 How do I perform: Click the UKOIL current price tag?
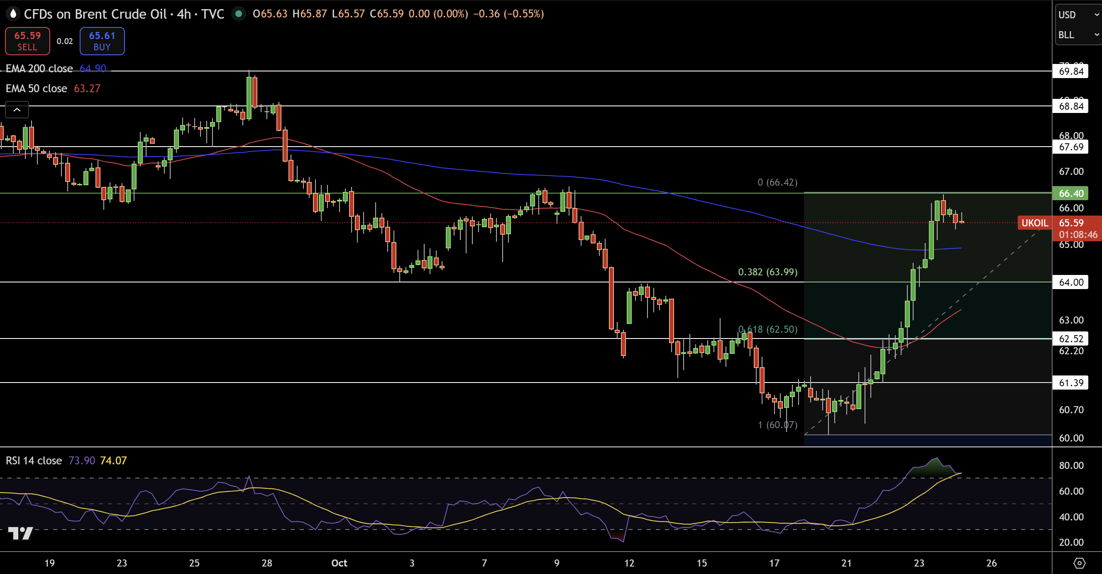tap(1034, 223)
